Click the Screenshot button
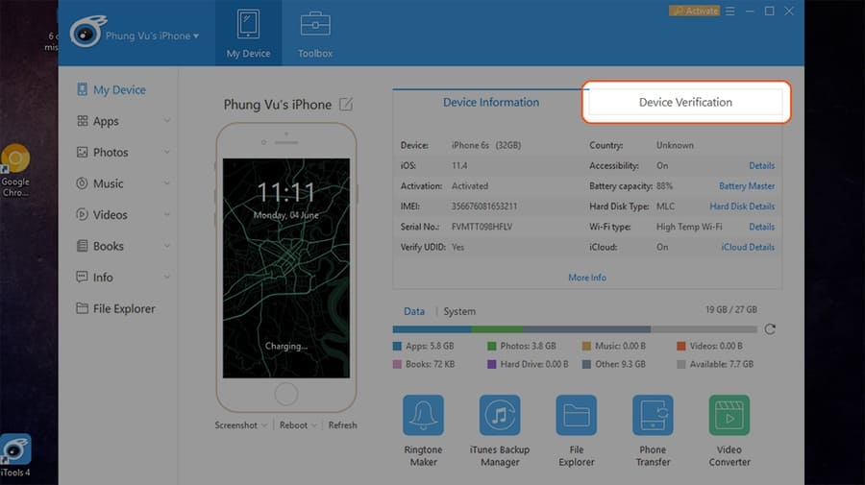 236,425
